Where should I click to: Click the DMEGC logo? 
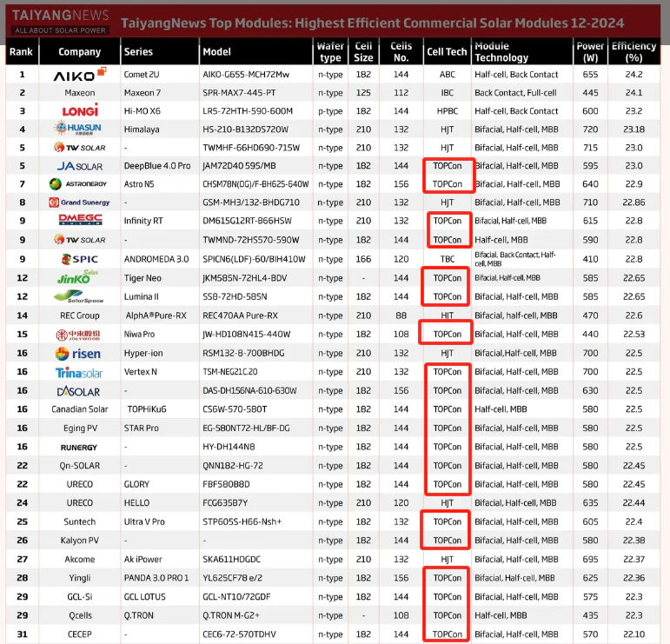[80, 221]
